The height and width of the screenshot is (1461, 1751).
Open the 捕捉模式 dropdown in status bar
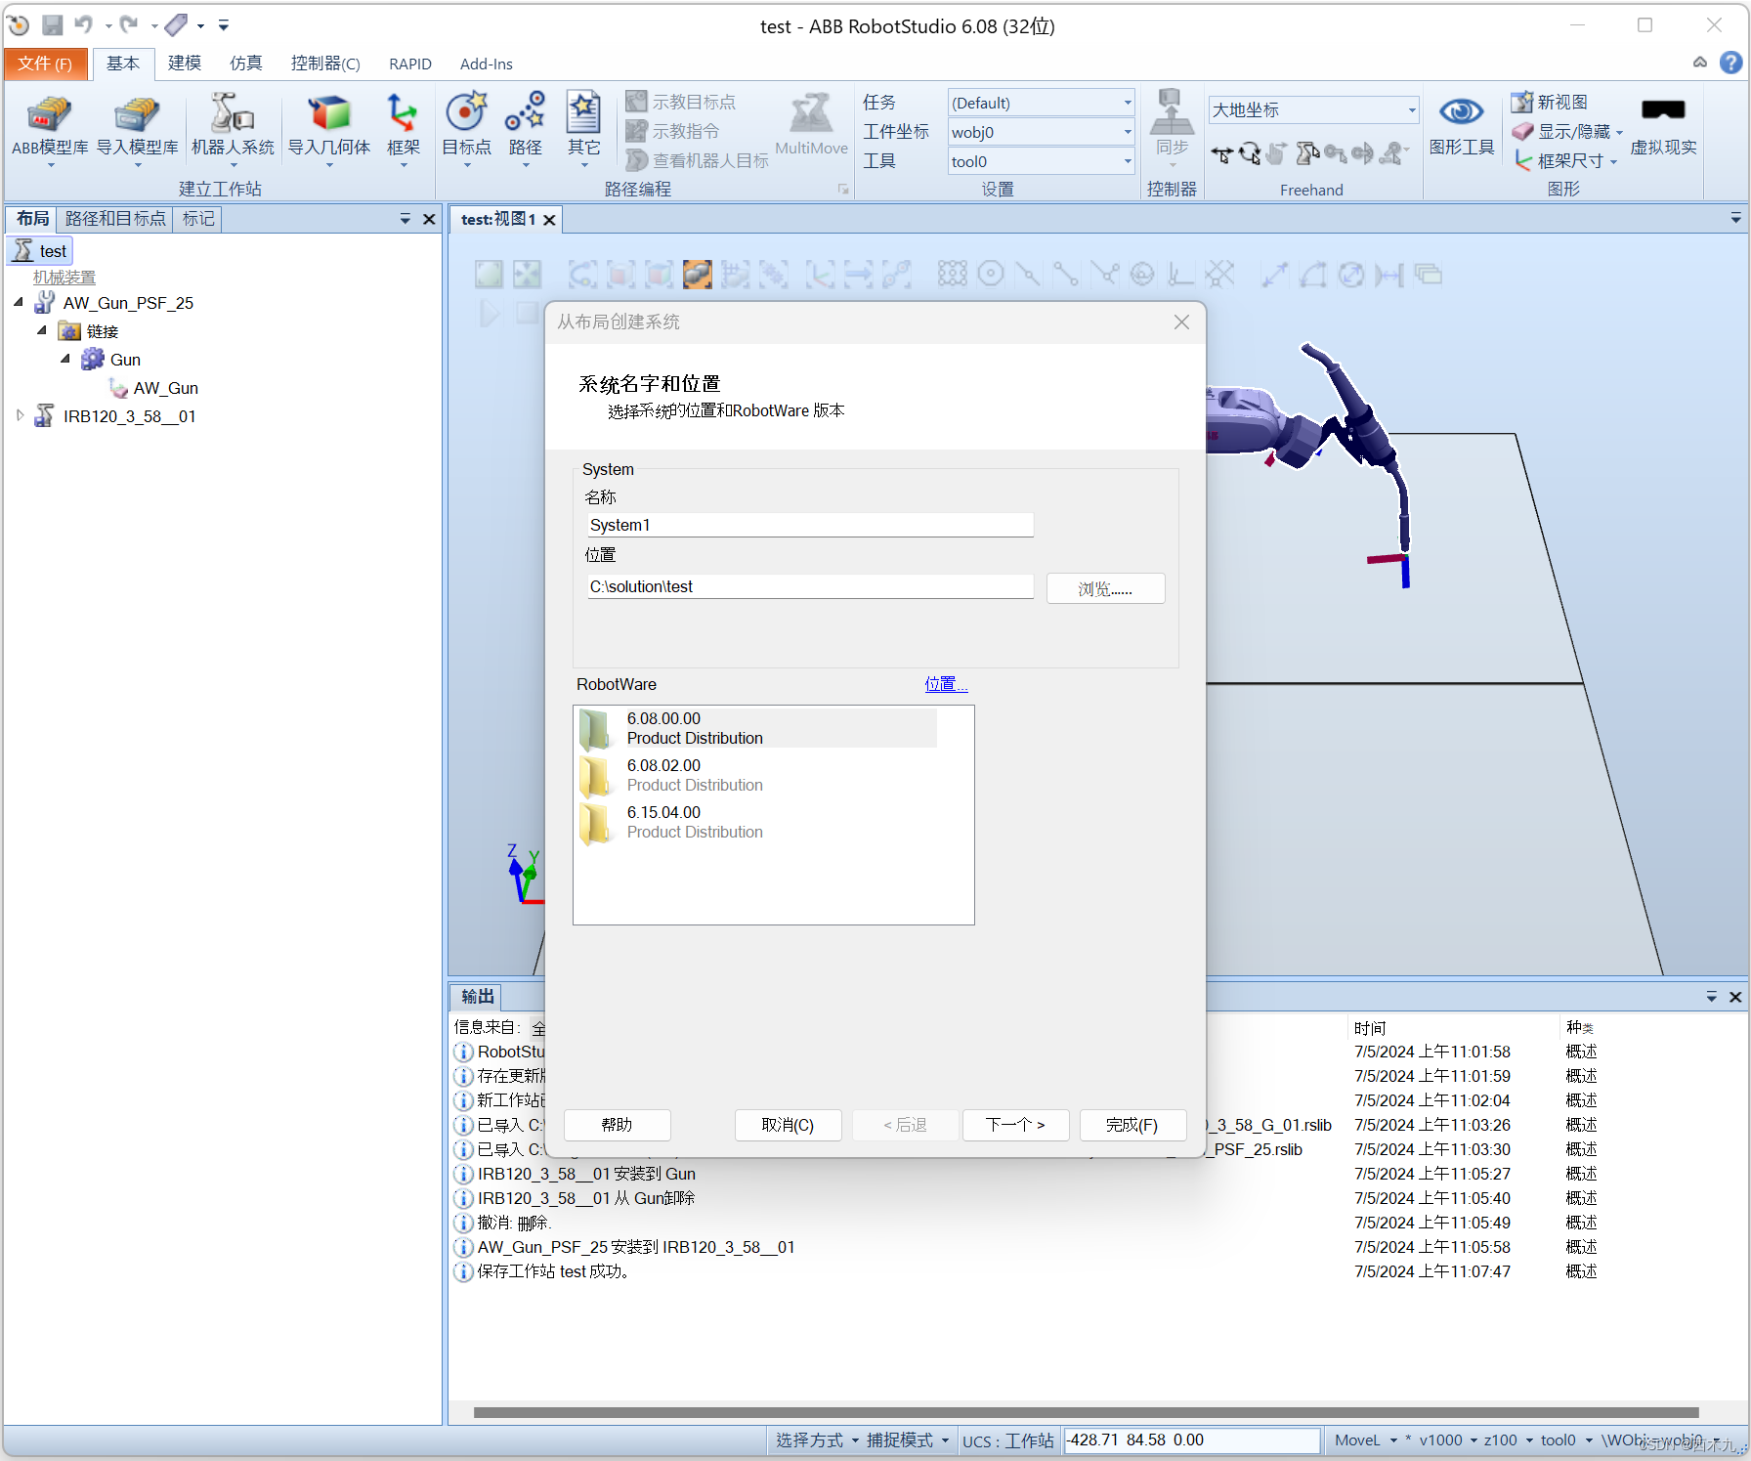tap(908, 1440)
